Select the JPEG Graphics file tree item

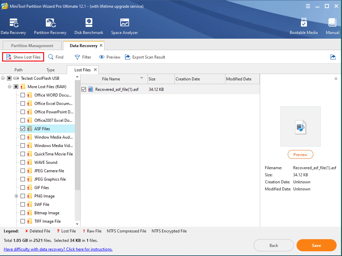(50, 179)
